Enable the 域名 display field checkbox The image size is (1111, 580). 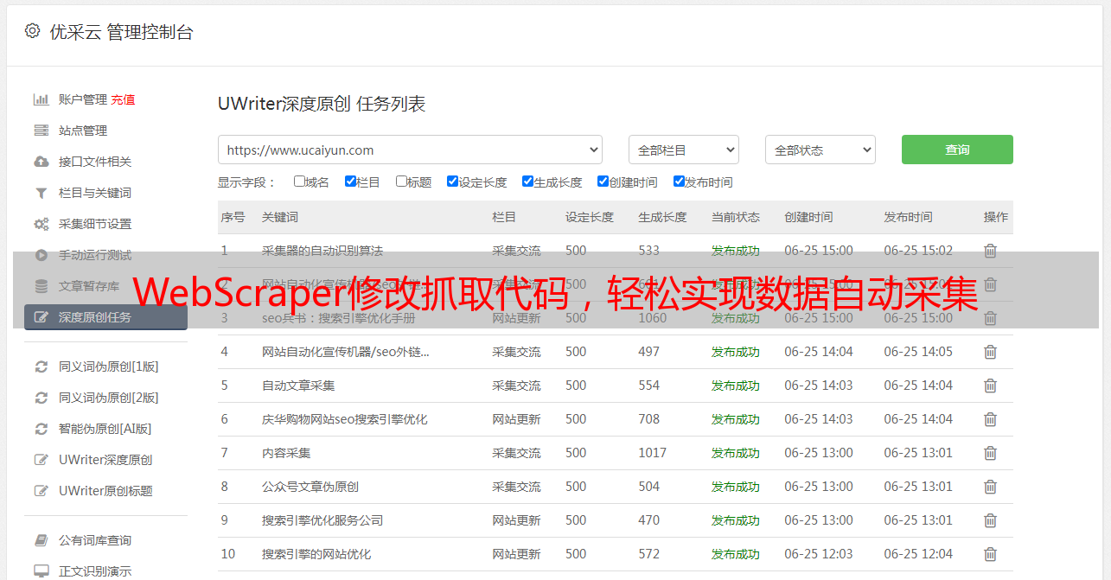(299, 182)
